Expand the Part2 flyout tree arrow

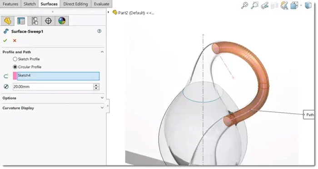click(109, 12)
